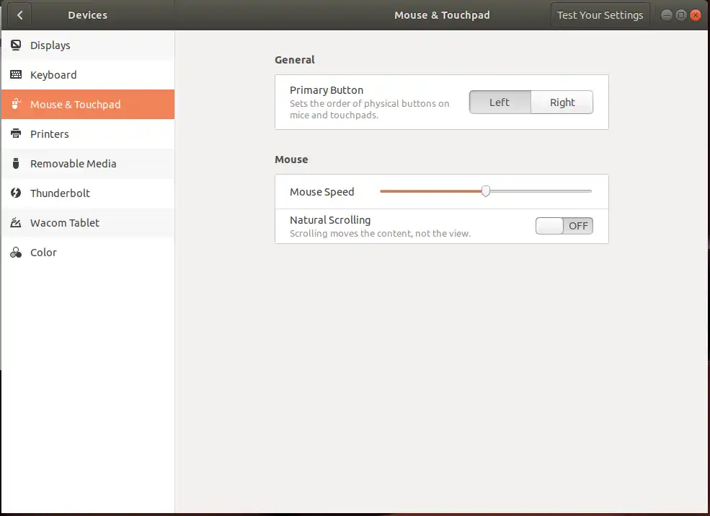This screenshot has width=710, height=516.
Task: Click the Primary Button label
Action: coord(327,90)
